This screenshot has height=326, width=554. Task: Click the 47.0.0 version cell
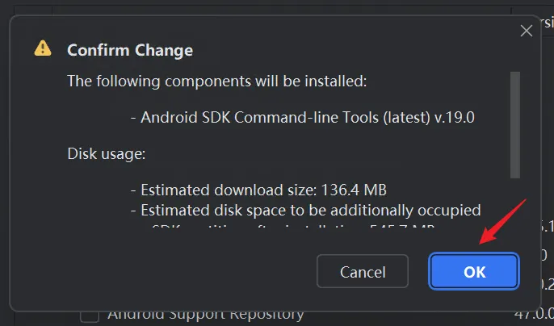[x=534, y=314]
